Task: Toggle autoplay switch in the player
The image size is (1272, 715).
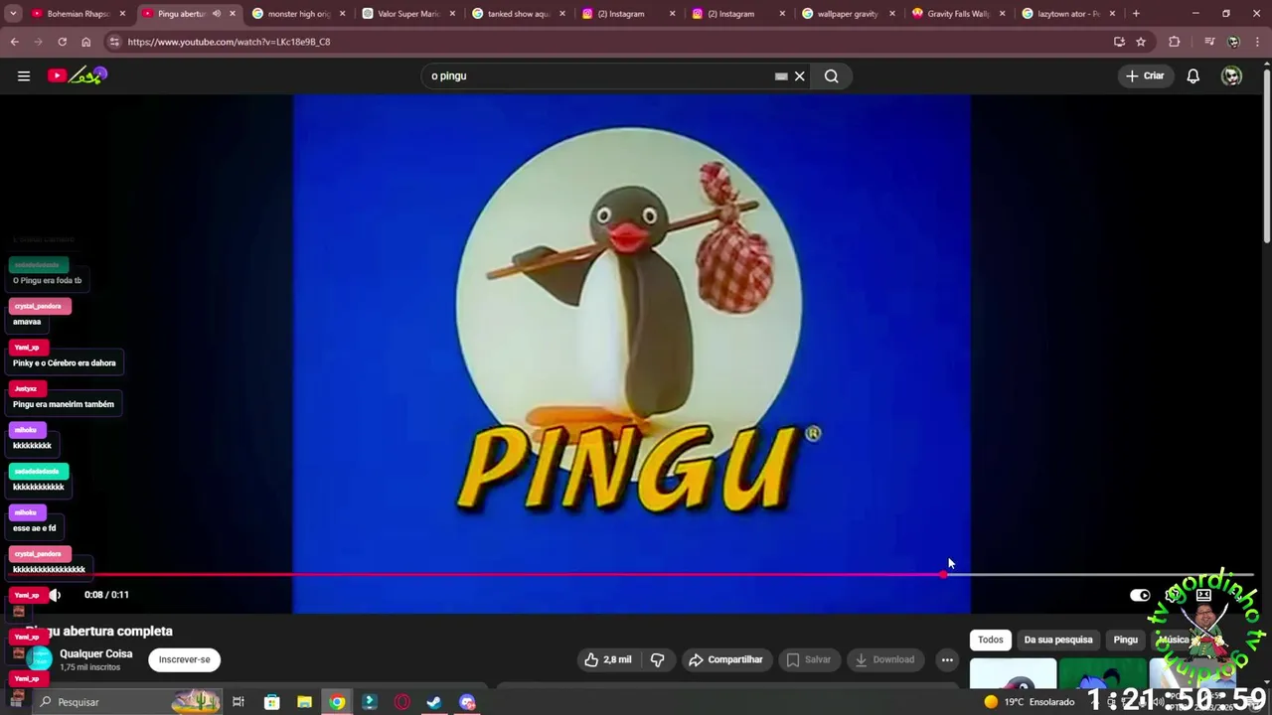Action: [x=1140, y=595]
